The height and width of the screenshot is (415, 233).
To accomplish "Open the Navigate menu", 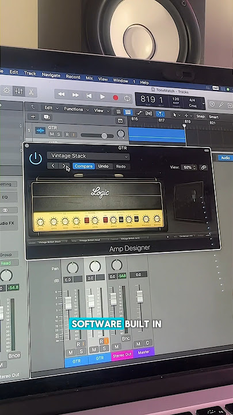I will pyautogui.click(x=51, y=75).
